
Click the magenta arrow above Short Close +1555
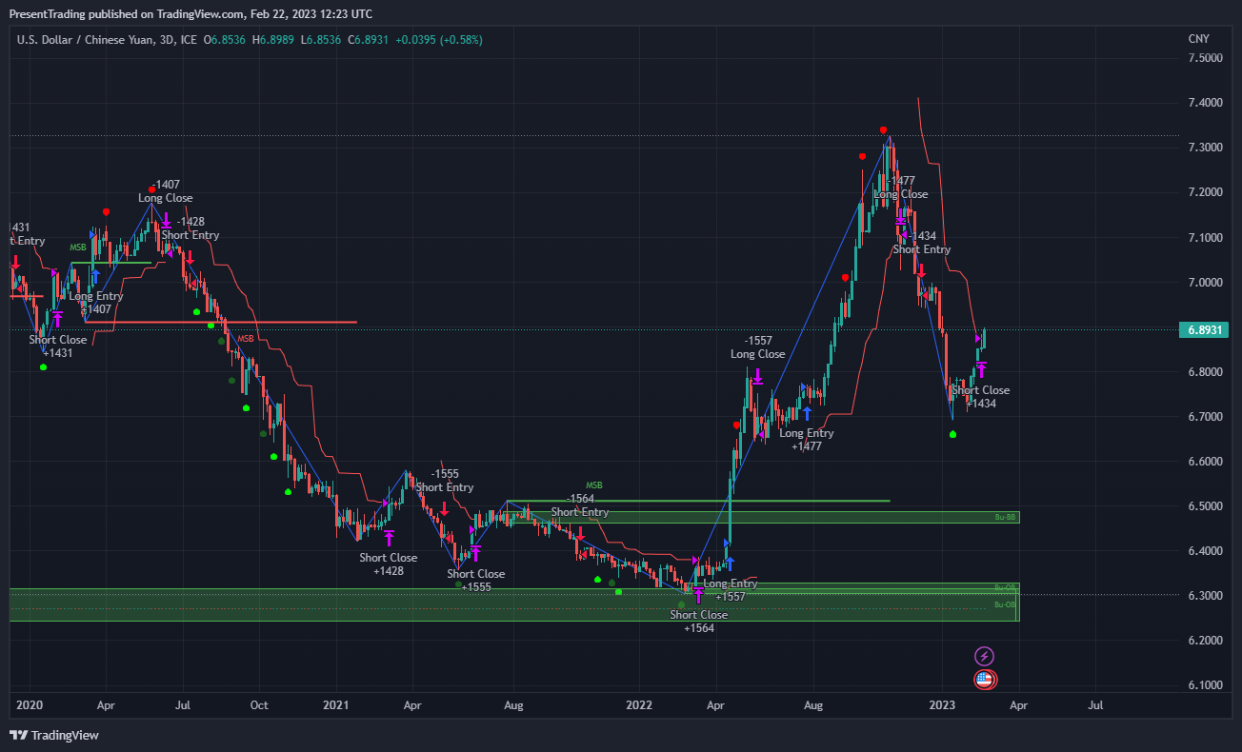(476, 553)
